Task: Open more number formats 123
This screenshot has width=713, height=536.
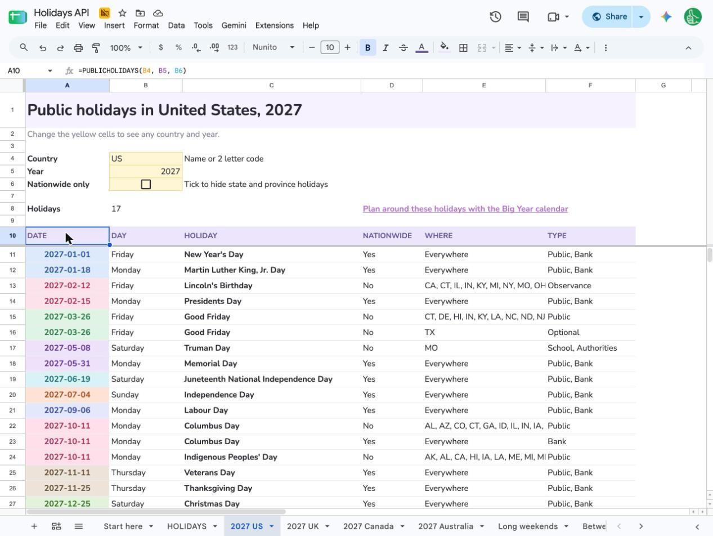Action: [232, 48]
